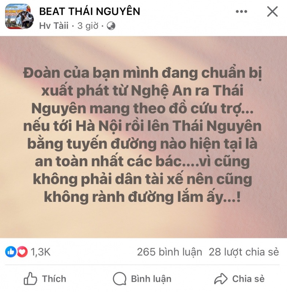Click the Bình luận label
The width and height of the screenshot is (287, 292).
click(x=151, y=279)
